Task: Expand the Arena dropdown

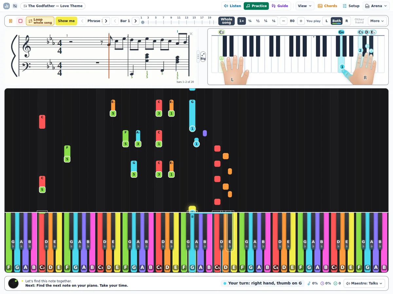Action: coord(376,6)
